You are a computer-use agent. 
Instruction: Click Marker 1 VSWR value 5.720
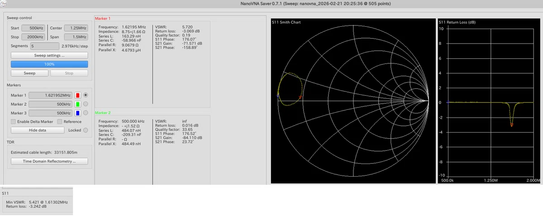coord(188,27)
